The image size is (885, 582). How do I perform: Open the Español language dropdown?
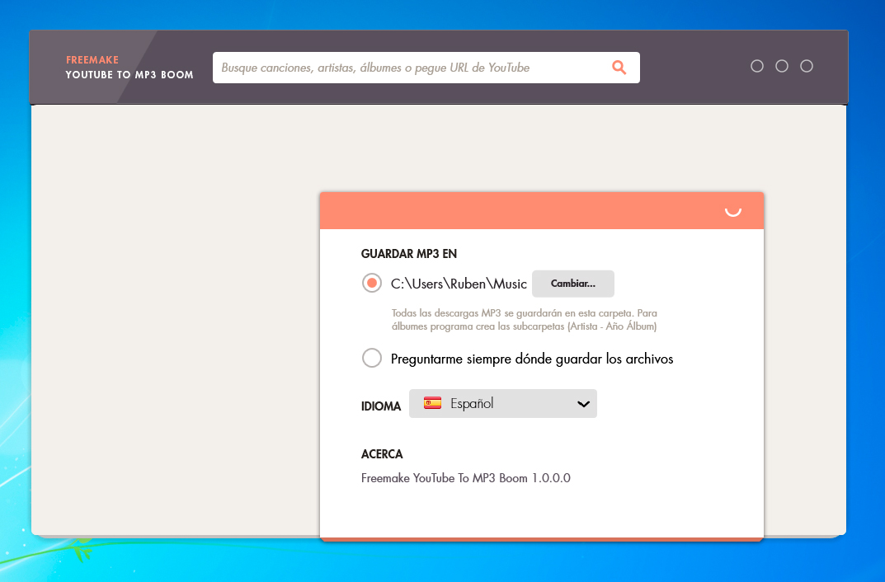point(503,404)
